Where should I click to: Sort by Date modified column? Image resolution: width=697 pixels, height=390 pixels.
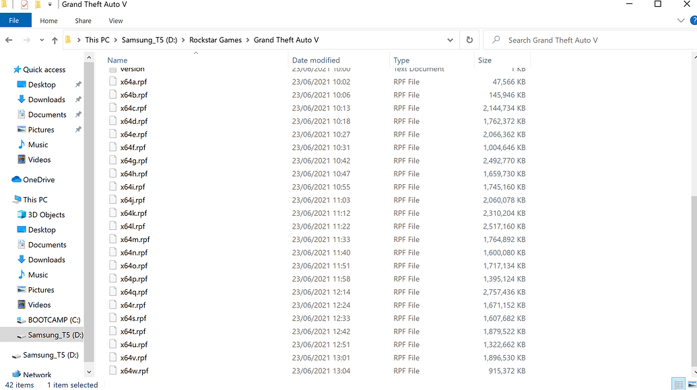click(316, 60)
